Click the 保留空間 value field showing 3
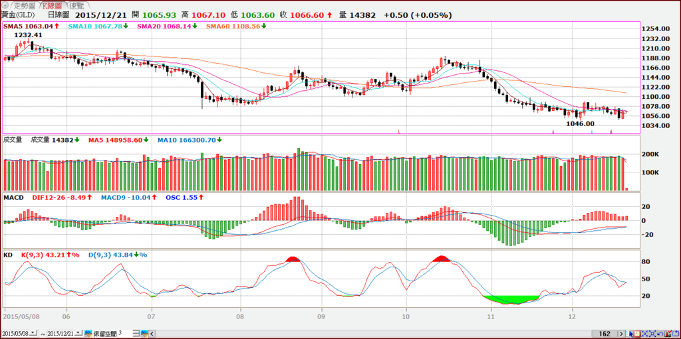This screenshot has height=339, width=681. click(124, 333)
